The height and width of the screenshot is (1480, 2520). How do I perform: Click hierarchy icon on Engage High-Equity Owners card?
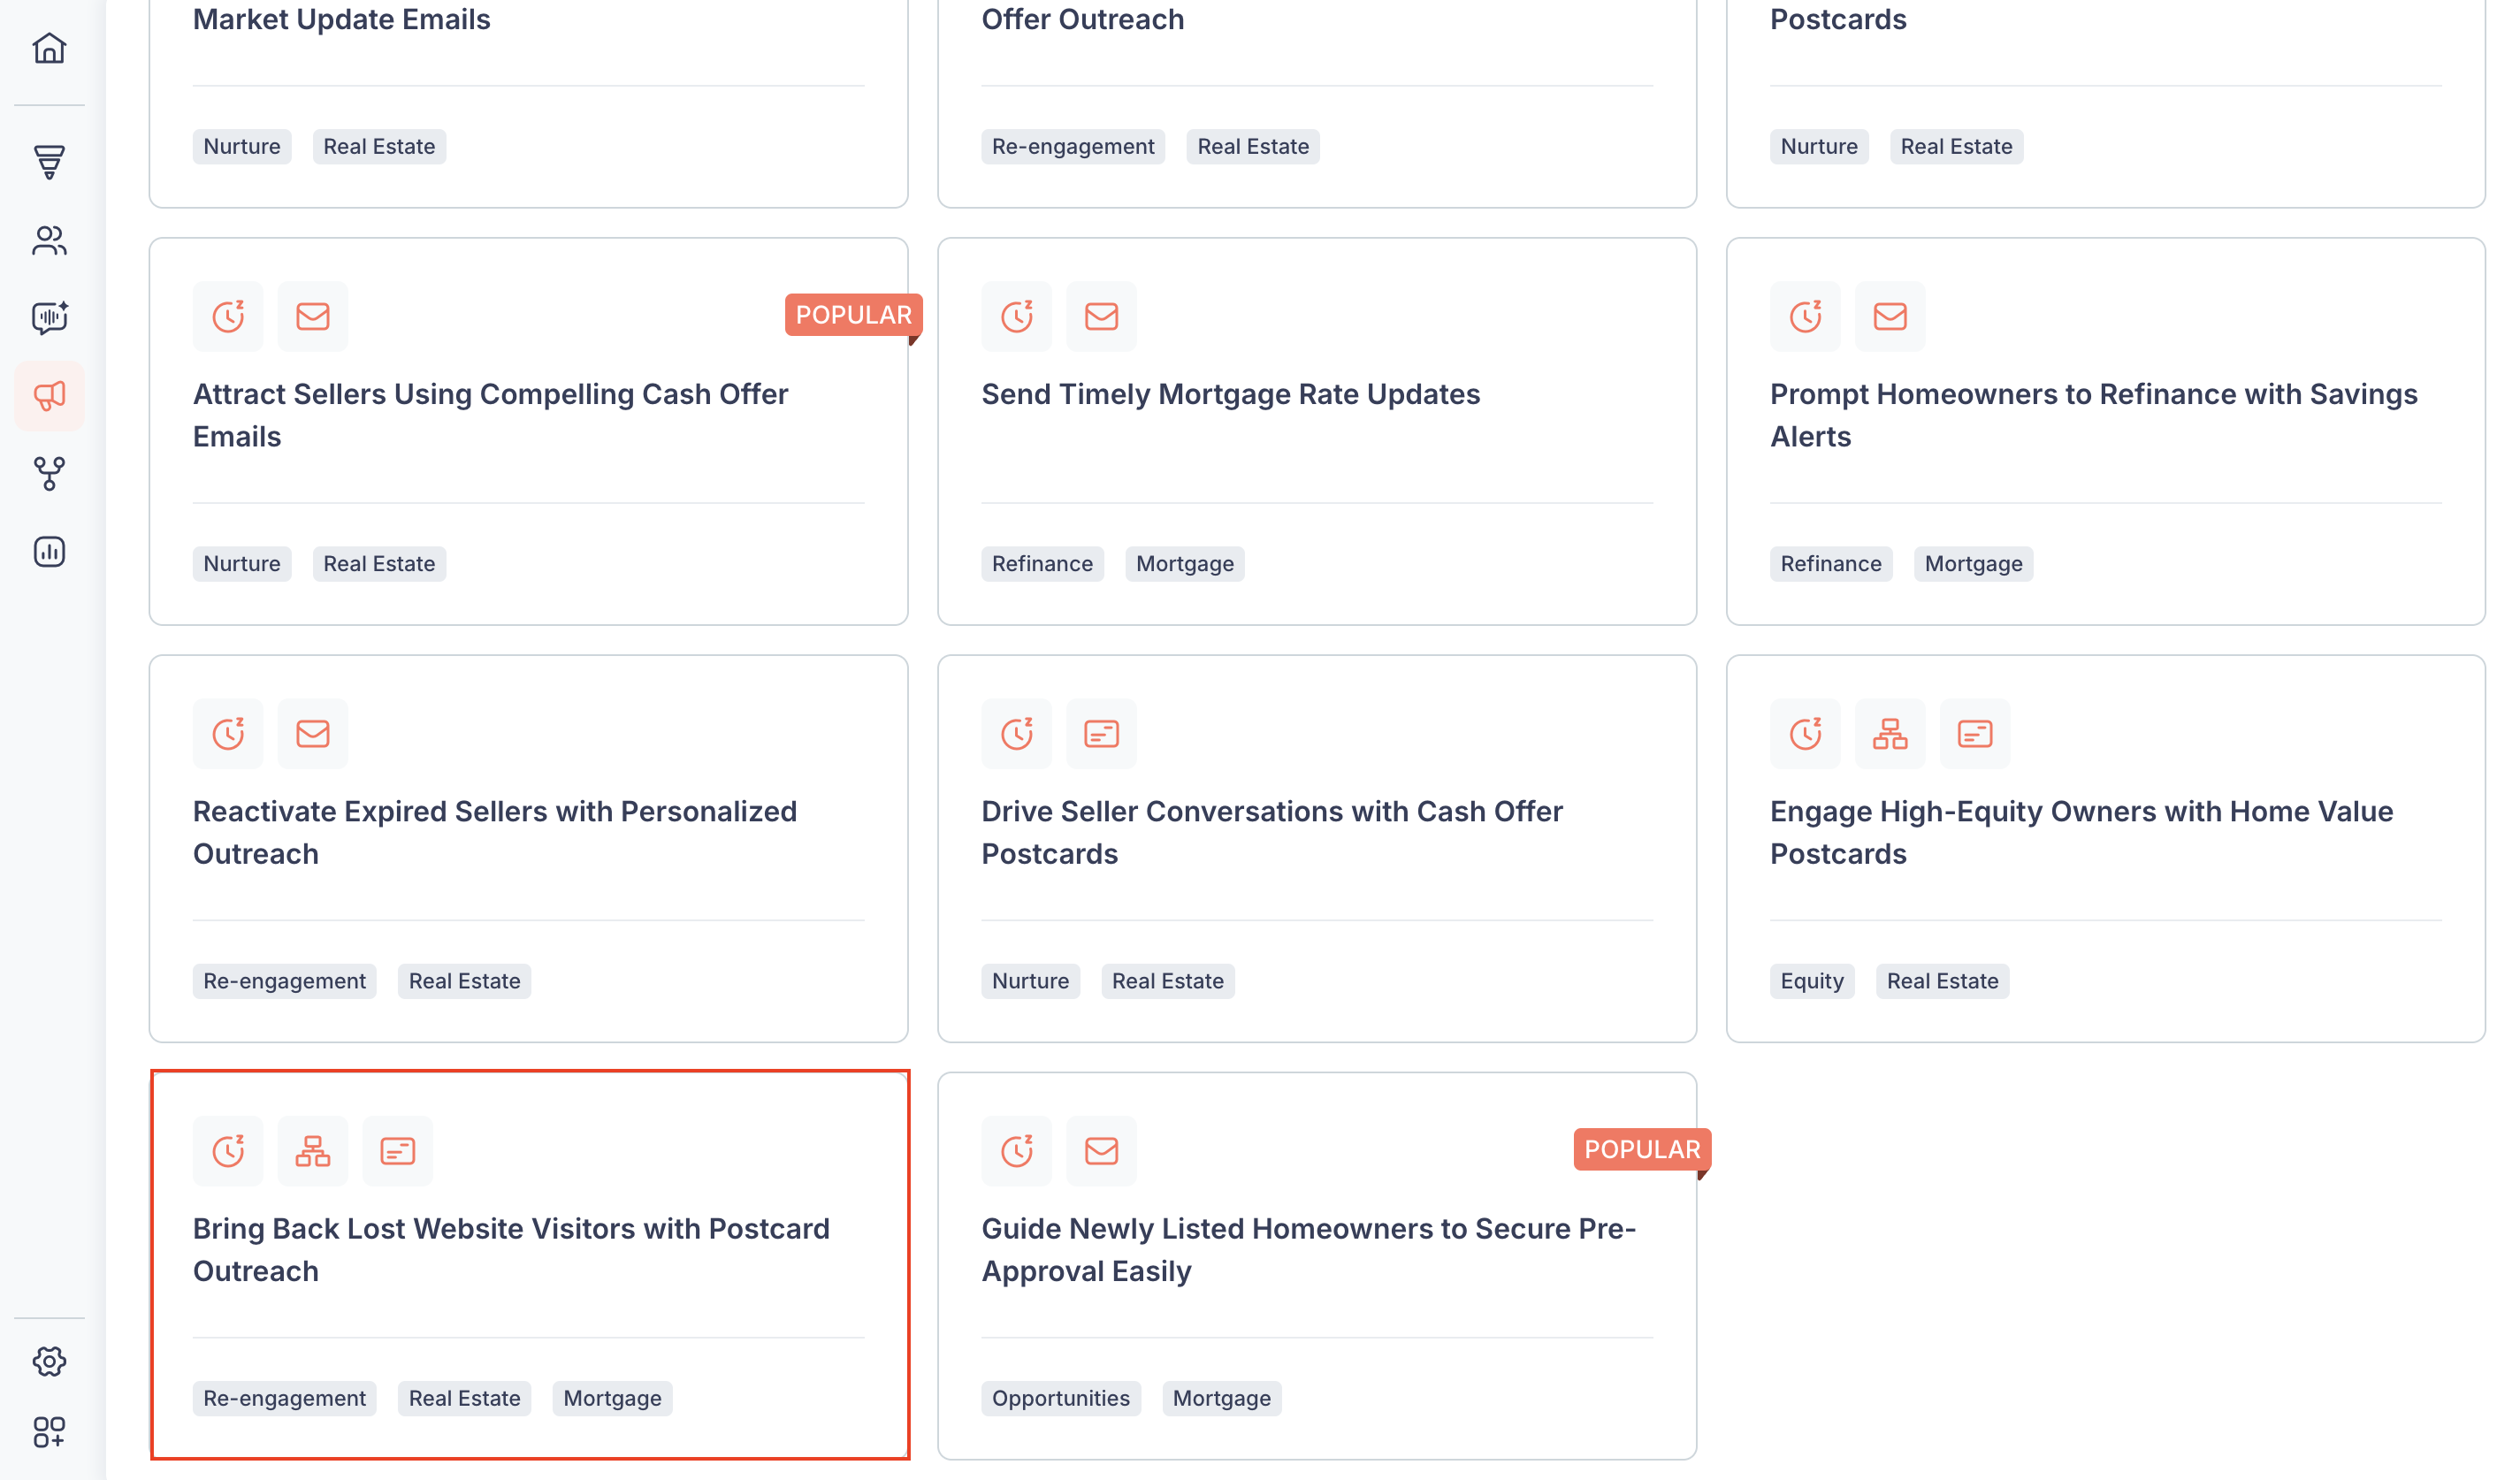pos(1890,734)
